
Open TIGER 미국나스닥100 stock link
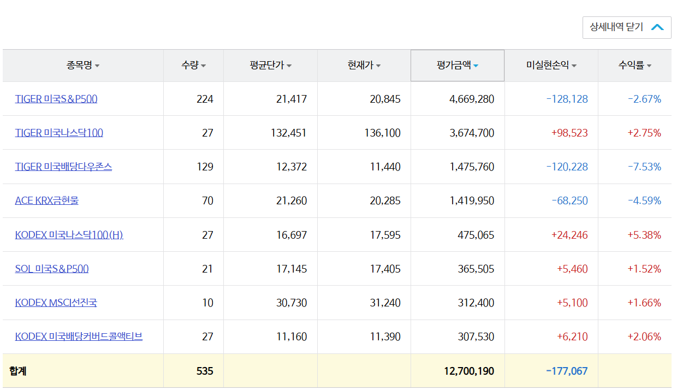coord(59,133)
